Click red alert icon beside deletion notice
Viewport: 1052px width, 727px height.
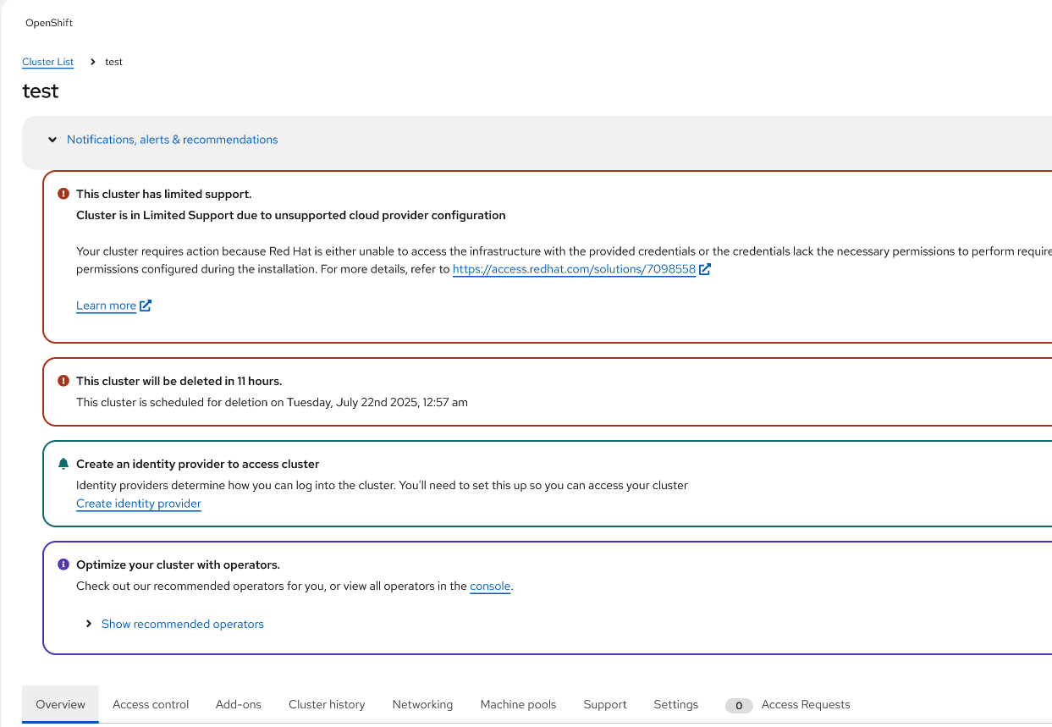[63, 381]
